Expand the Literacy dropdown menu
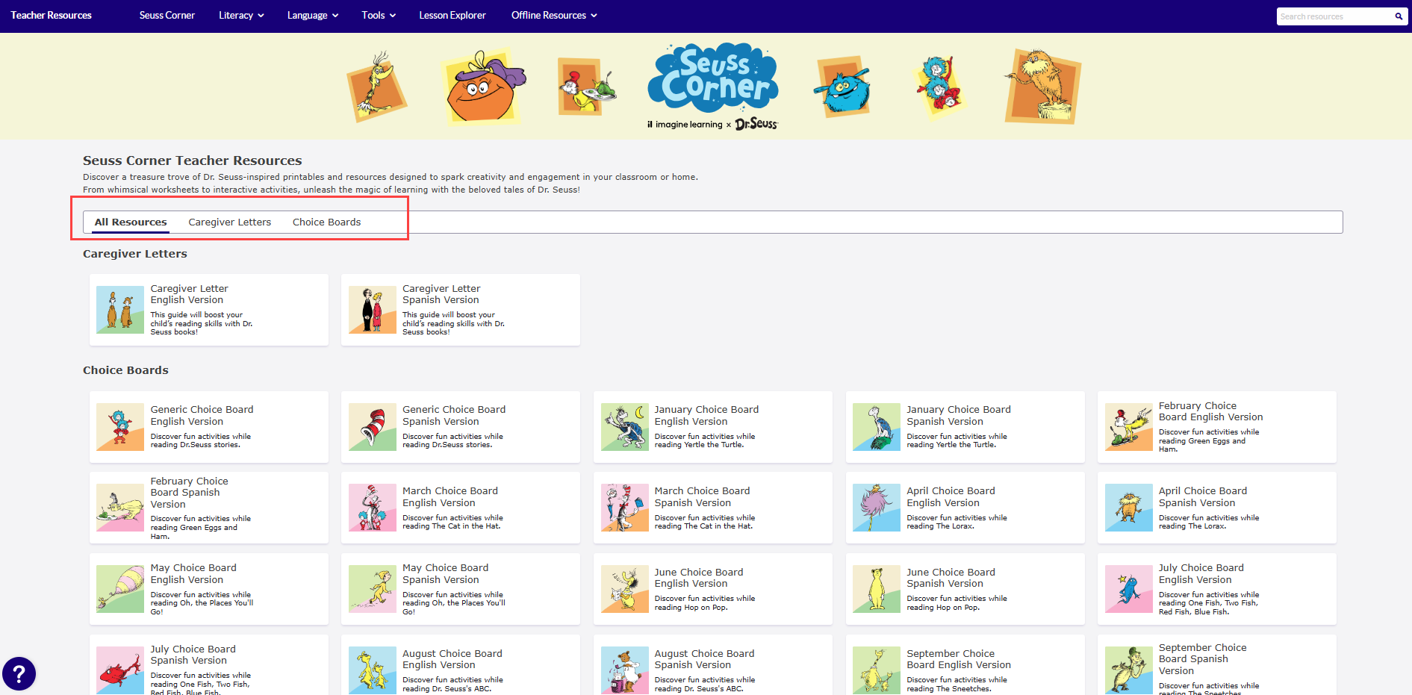Image resolution: width=1412 pixels, height=695 pixels. coord(240,16)
